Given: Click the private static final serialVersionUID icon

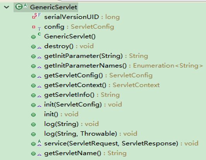Looking at the screenshot, I should tap(36, 16).
